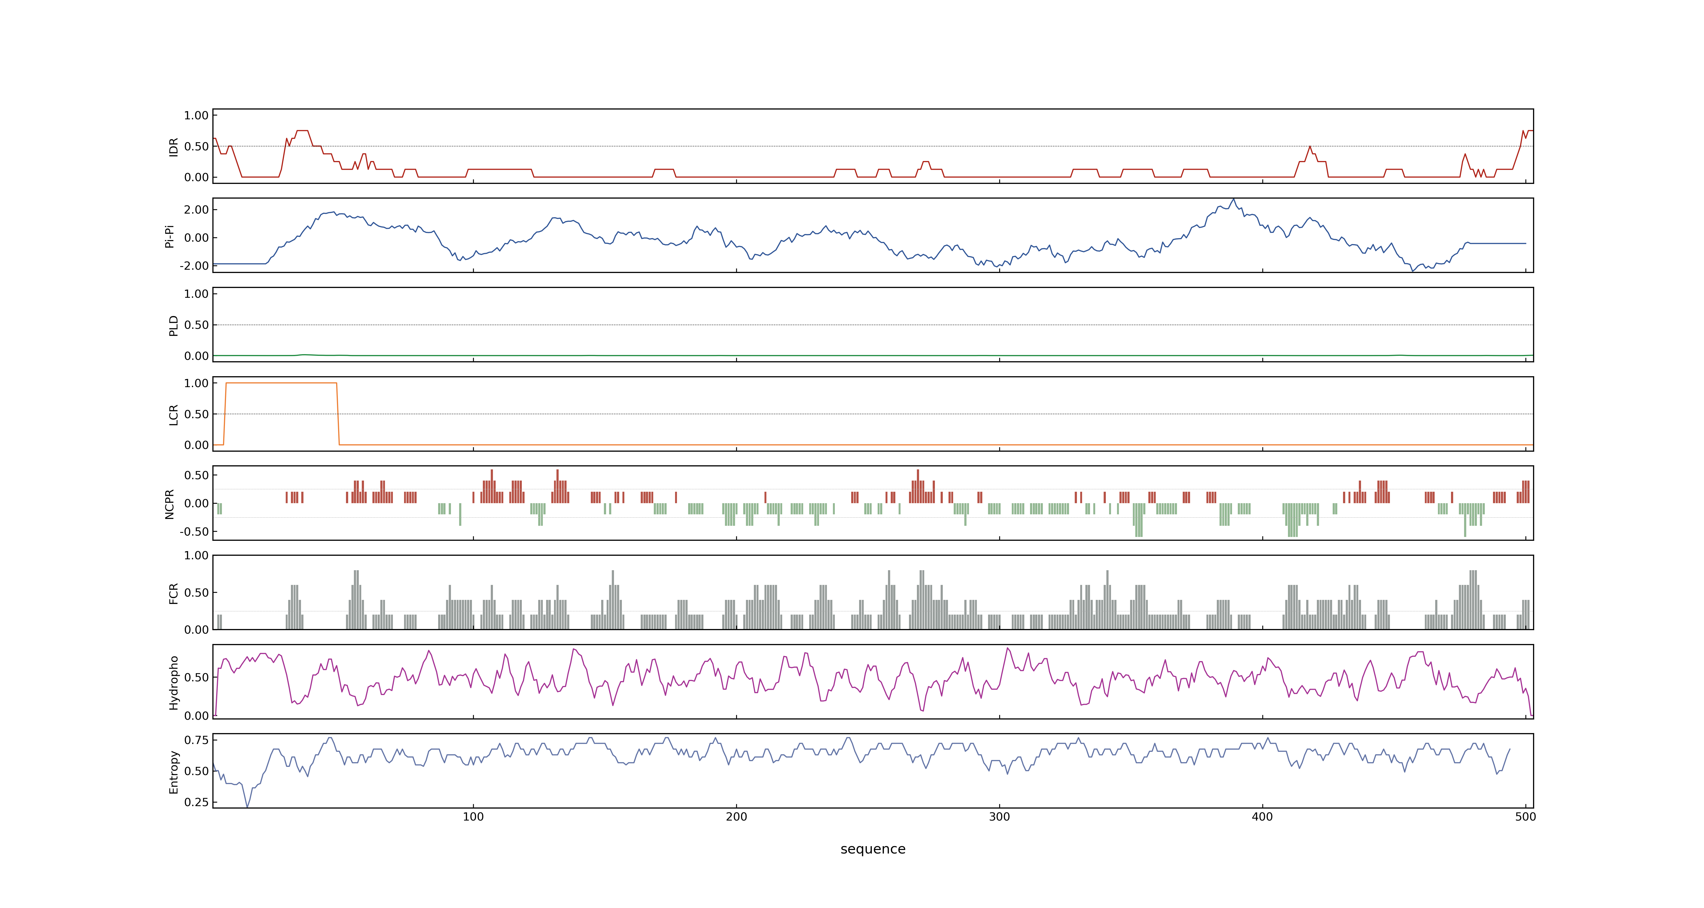1704x908 pixels.
Task: Click the 2.00 tick on Pi-Pi axis
Action: pos(197,209)
